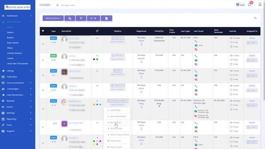Click phone icon in the $588,142 lead row

(x=196, y=41)
